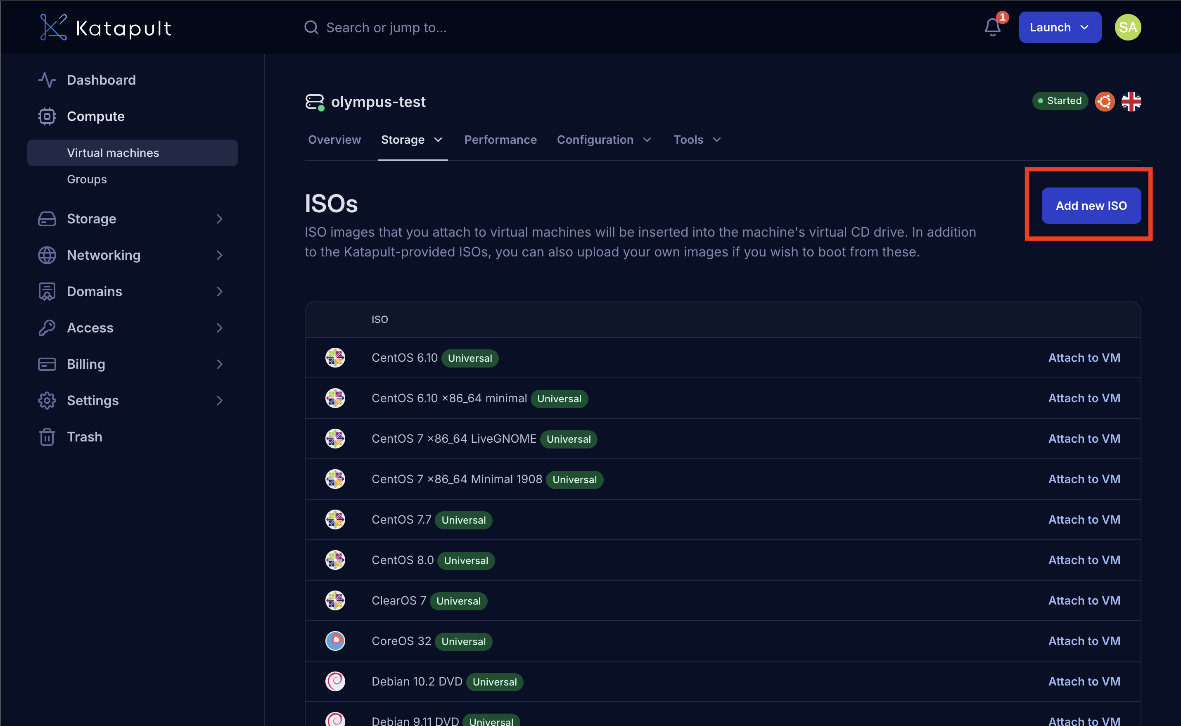Click the Storage drive icon in sidebar
The image size is (1181, 726).
pos(47,219)
